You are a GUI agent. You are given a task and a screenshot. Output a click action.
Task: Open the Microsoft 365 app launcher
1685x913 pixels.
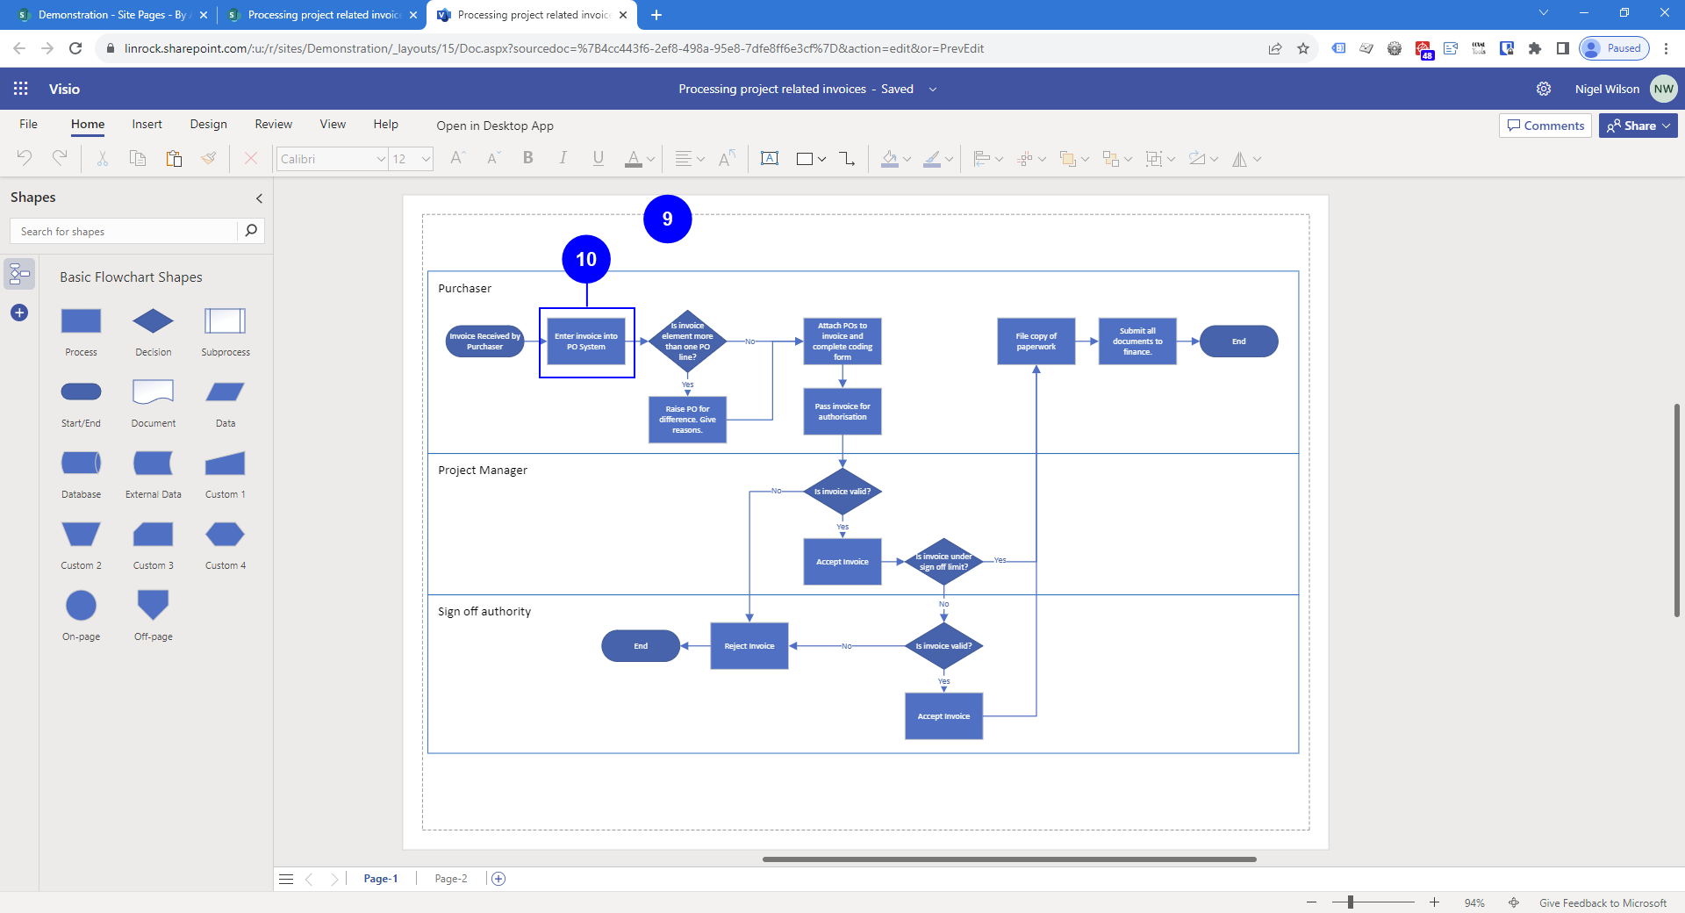(21, 89)
